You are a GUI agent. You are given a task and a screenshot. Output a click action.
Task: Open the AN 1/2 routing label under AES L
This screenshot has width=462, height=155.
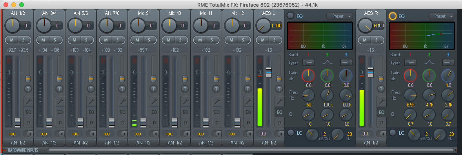269,142
